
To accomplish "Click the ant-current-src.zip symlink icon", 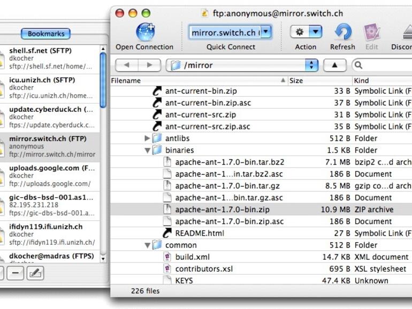I will click(157, 114).
